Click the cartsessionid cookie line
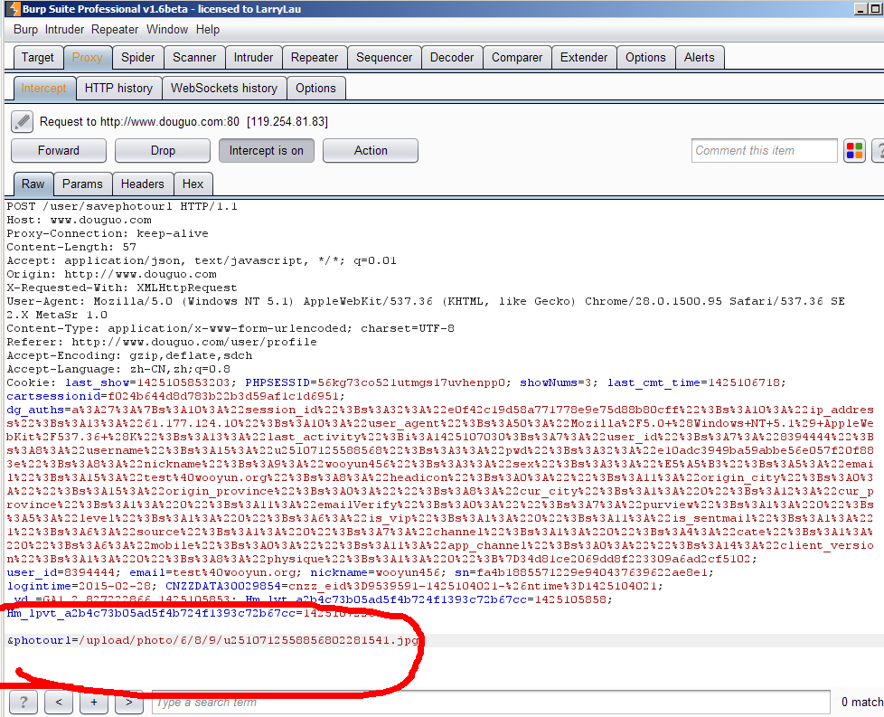884x717 pixels. (x=176, y=396)
